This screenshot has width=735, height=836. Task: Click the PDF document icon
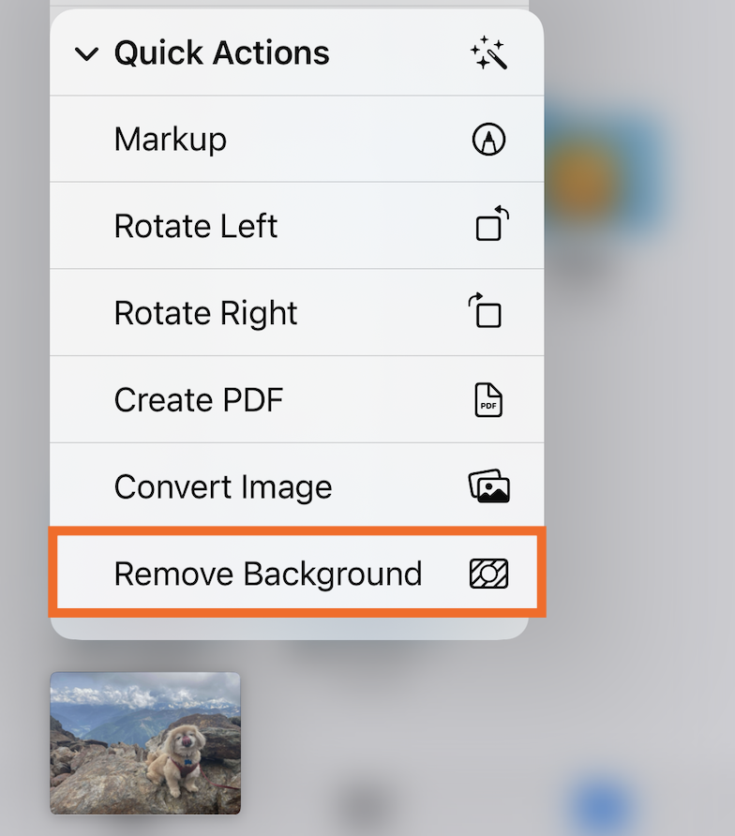(x=488, y=399)
